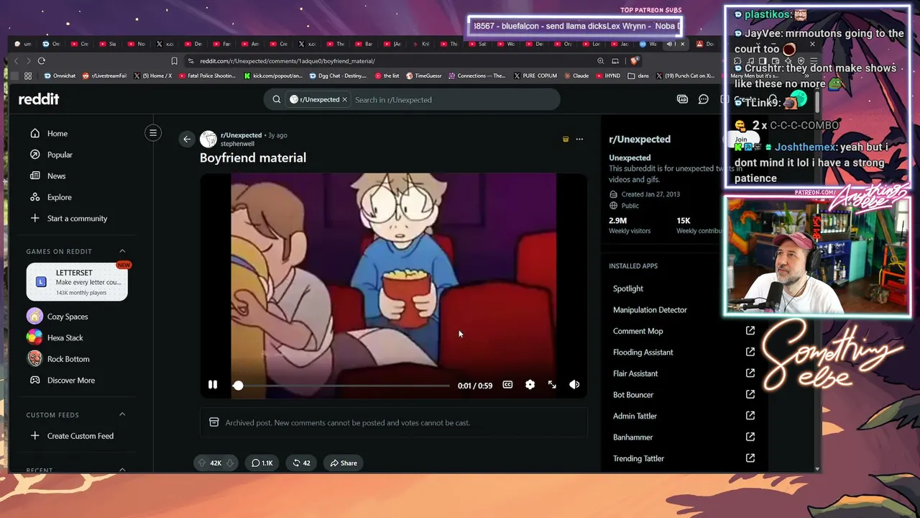Screen dimensions: 920x518
Task: Click the browser forward arrow
Action: click(x=28, y=61)
